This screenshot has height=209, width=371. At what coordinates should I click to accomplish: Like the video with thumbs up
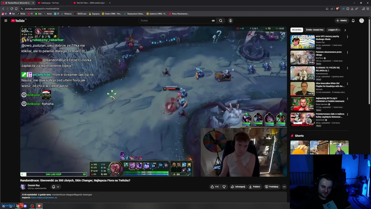tap(214, 187)
